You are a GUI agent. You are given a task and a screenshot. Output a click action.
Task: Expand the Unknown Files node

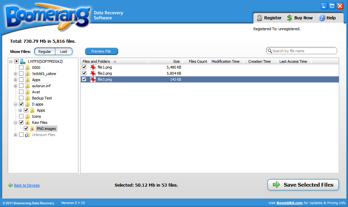click(15, 135)
